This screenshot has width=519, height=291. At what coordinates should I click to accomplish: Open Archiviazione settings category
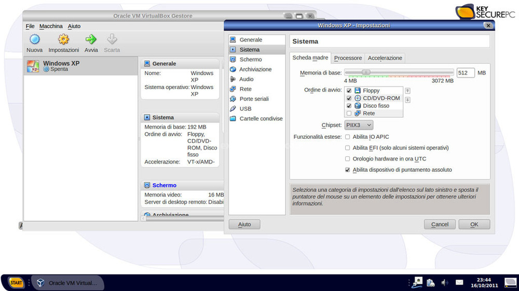pos(257,69)
